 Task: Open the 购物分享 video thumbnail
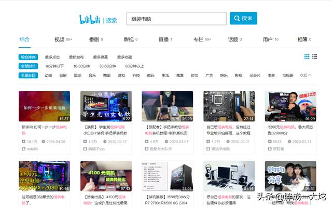click(290, 176)
